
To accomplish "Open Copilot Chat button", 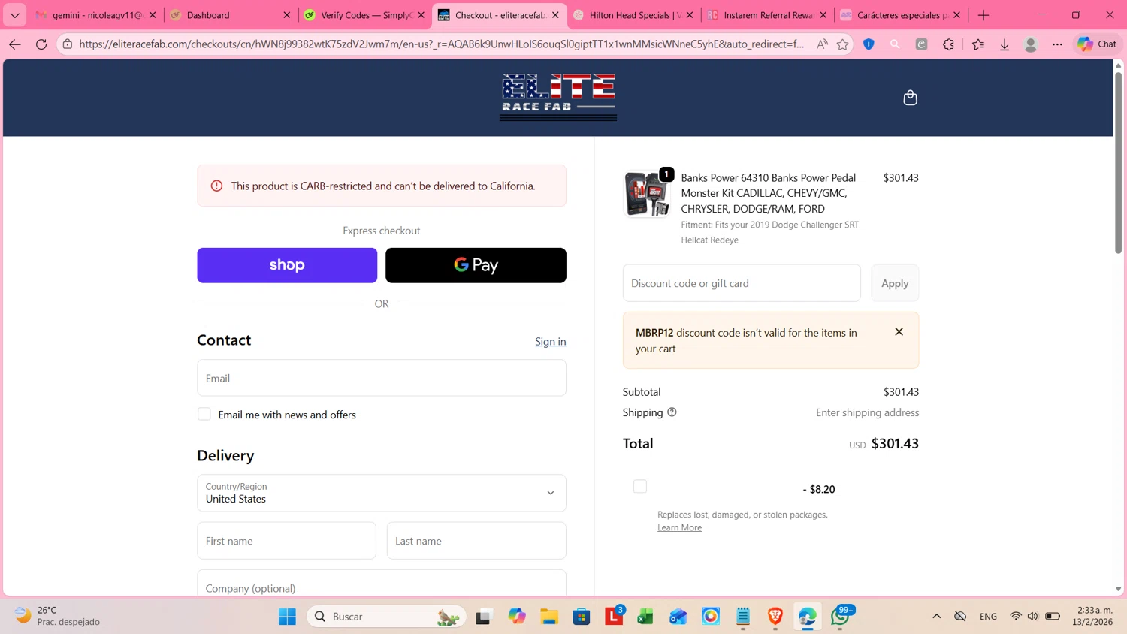I will (1097, 44).
